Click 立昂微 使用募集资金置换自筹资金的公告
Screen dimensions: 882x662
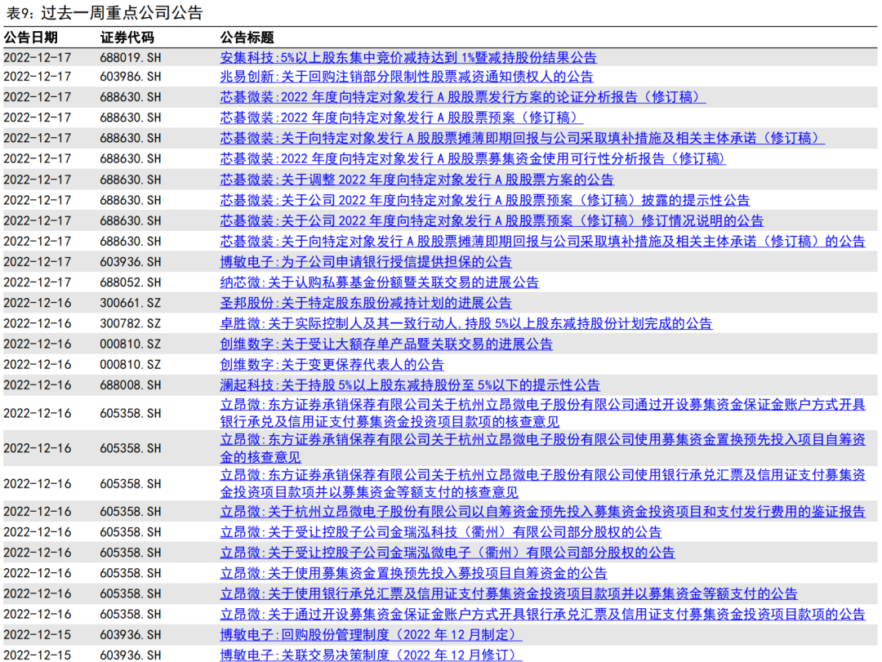click(413, 574)
